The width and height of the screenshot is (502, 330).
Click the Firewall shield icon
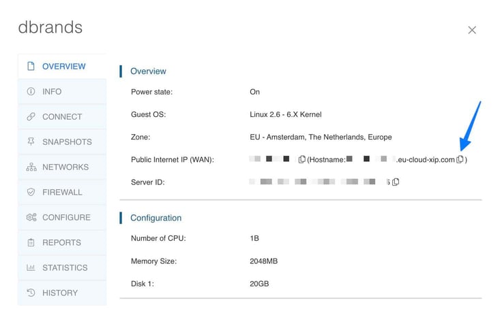[x=31, y=192]
